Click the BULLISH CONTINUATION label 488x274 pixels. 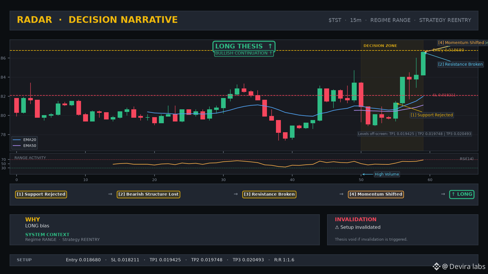[x=244, y=53]
